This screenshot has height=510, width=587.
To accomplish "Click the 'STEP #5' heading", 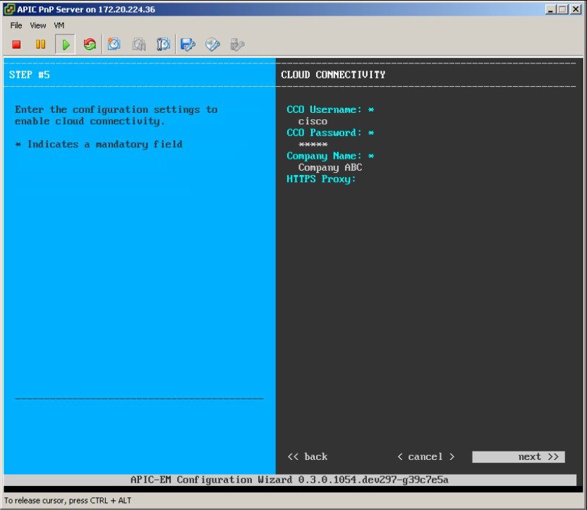I will pos(29,75).
